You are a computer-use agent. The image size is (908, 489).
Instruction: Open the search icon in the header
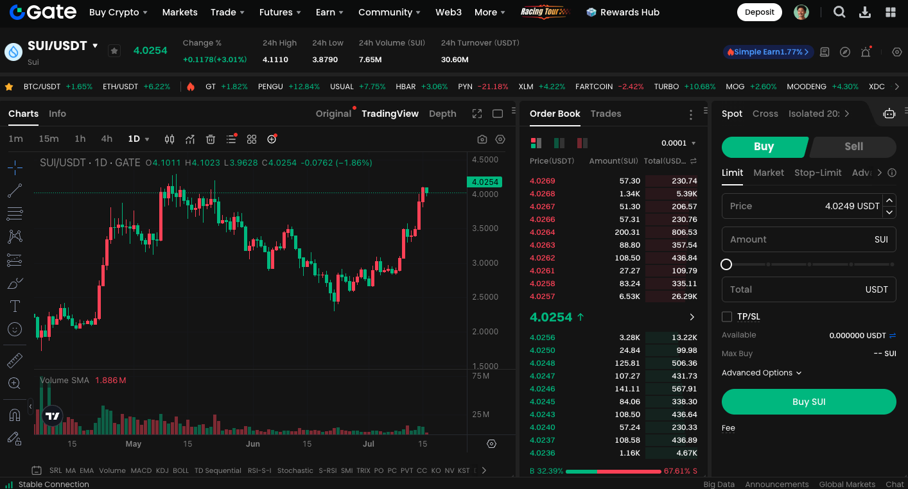(839, 12)
